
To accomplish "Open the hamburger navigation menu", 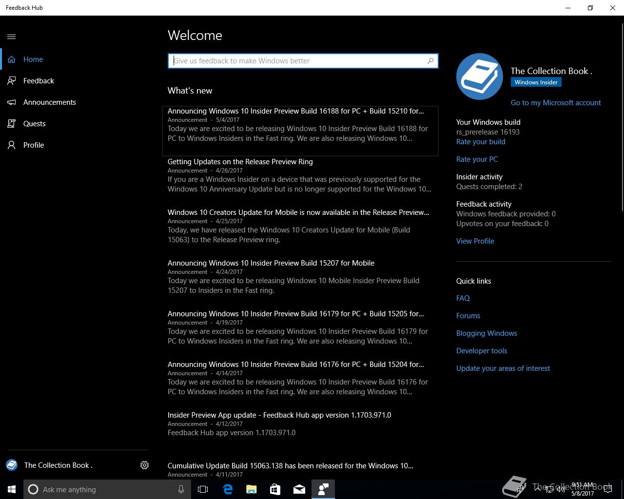I will pos(12,37).
